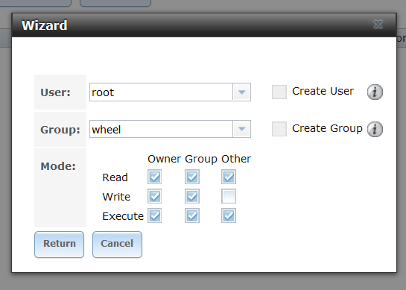Close the Wizard dialog with the X
This screenshot has height=290, width=406.
point(378,25)
